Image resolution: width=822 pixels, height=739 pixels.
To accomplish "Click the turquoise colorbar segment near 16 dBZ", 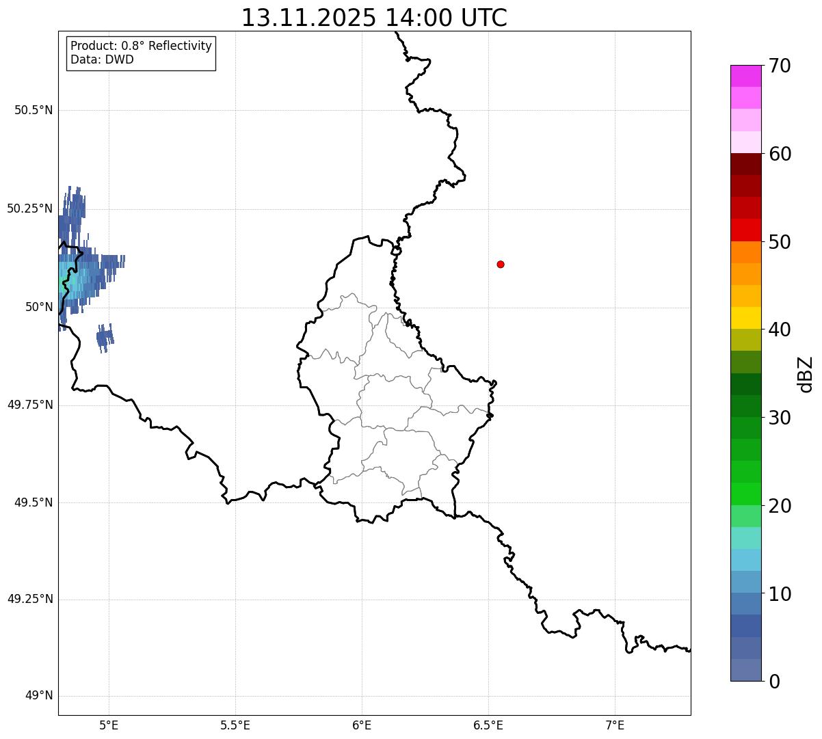I will click(745, 538).
